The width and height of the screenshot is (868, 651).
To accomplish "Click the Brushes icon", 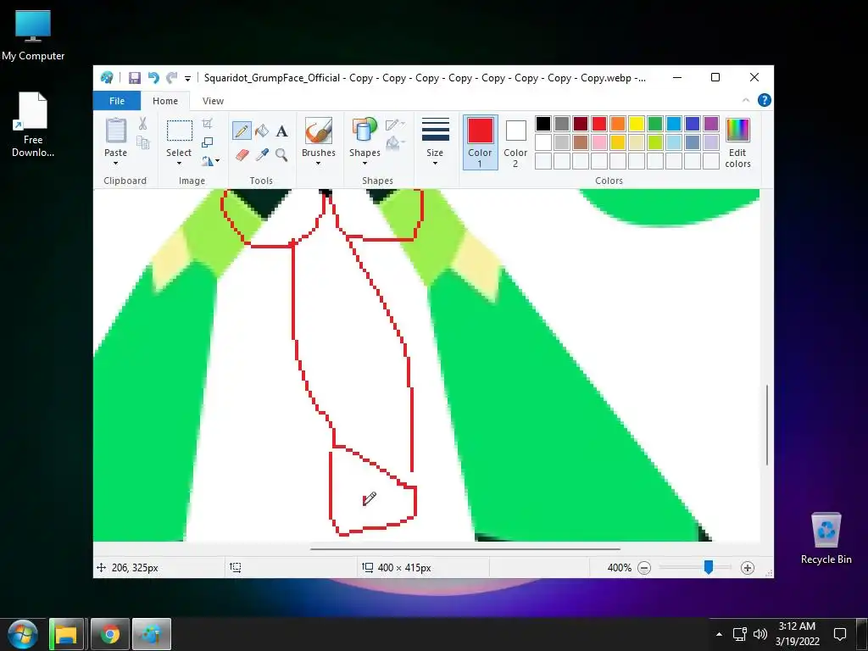I will [x=319, y=130].
